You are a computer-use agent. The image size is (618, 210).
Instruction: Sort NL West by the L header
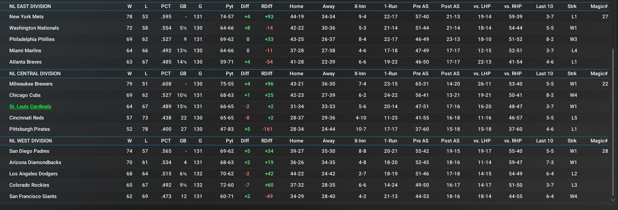click(146, 141)
